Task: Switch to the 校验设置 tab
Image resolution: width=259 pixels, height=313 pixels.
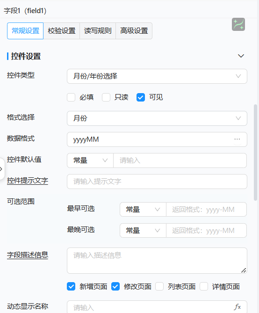Action: pyautogui.click(x=62, y=31)
